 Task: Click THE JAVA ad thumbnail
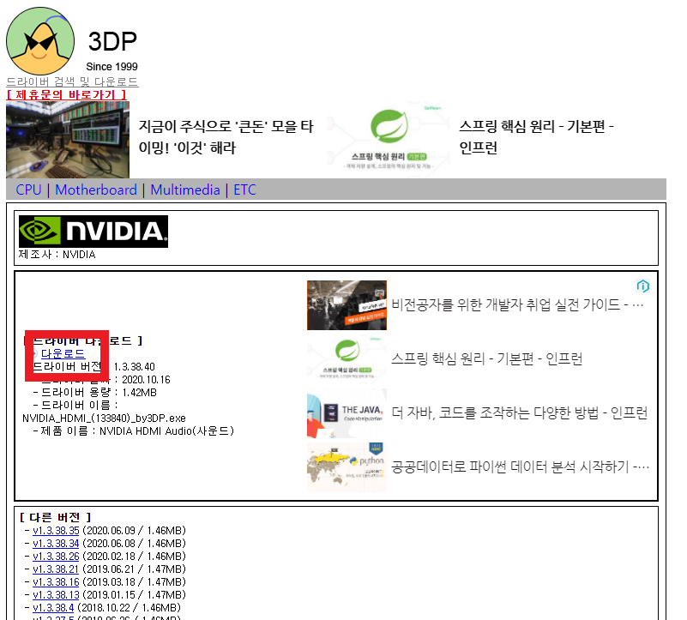347,413
